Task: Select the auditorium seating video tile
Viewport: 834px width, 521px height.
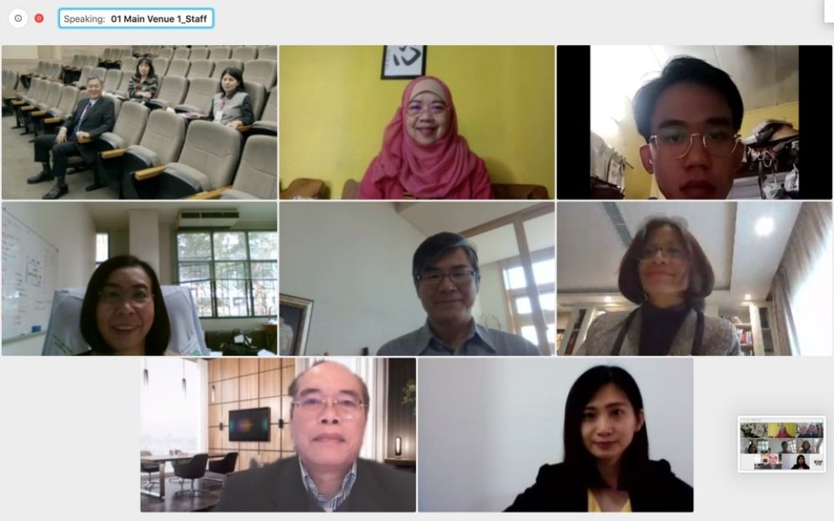Action: [x=139, y=123]
